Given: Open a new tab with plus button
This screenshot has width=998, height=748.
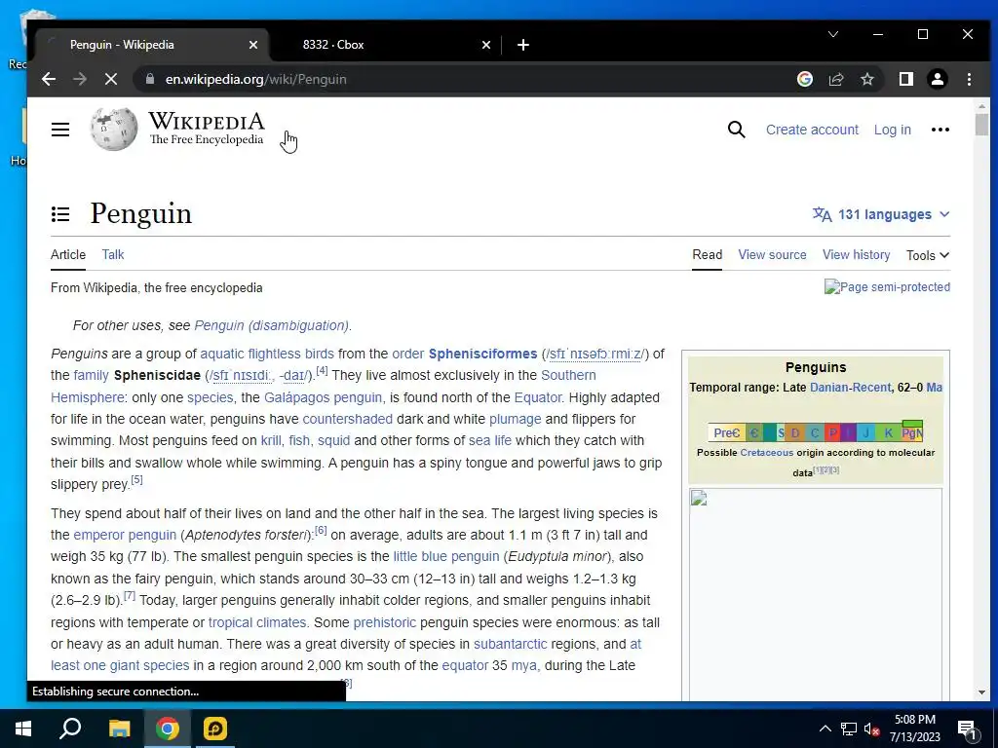Looking at the screenshot, I should (x=523, y=45).
